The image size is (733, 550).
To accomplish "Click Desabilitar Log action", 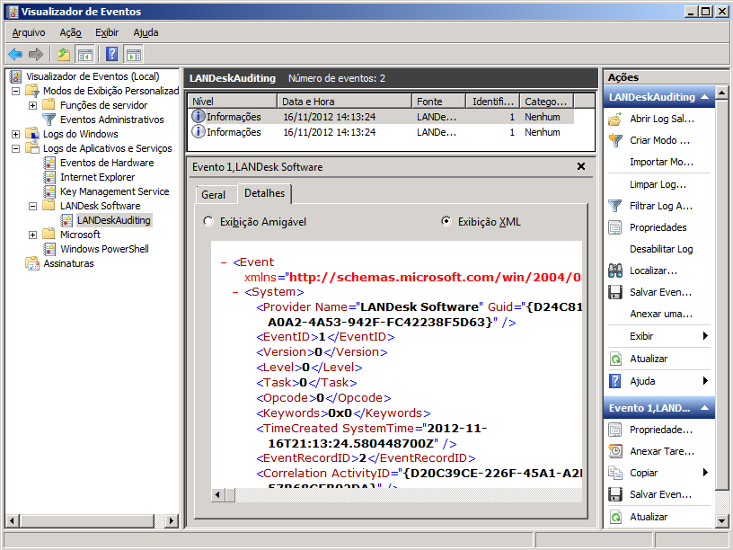I will (x=661, y=249).
